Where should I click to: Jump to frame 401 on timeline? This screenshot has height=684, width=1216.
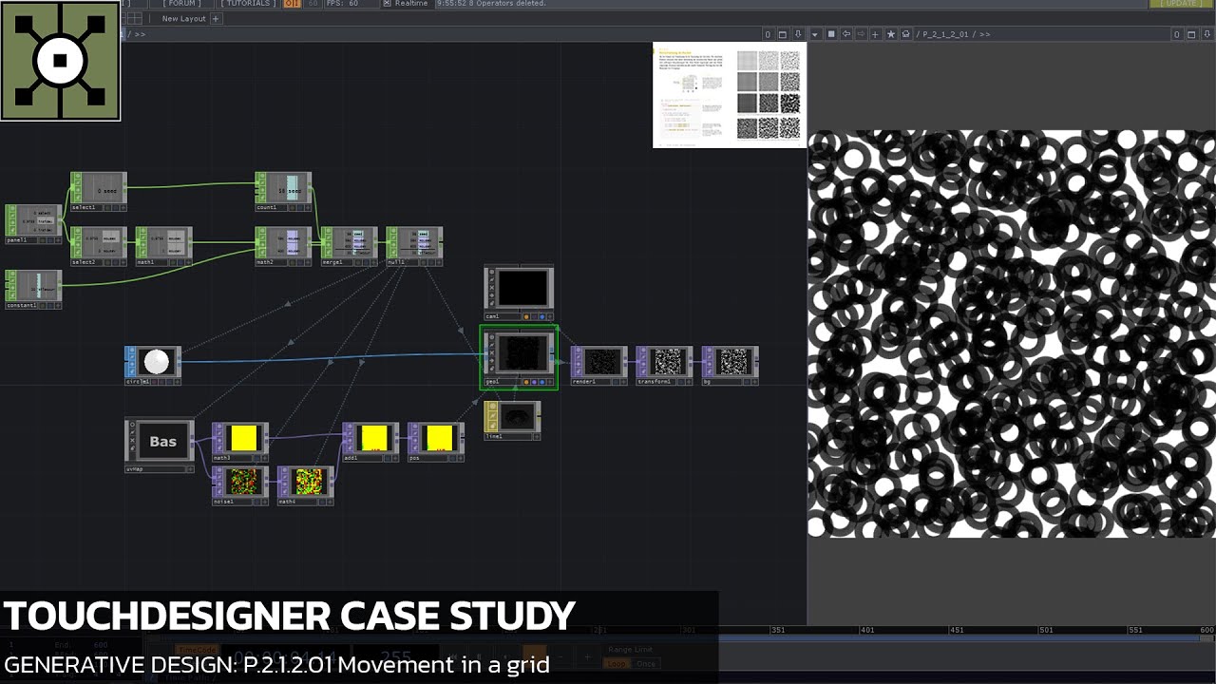coord(866,630)
